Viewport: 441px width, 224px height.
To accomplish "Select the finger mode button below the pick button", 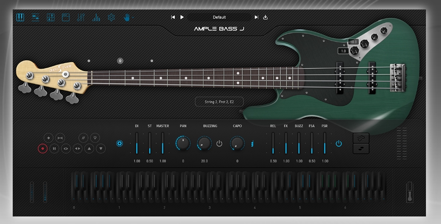I will coord(361,149).
